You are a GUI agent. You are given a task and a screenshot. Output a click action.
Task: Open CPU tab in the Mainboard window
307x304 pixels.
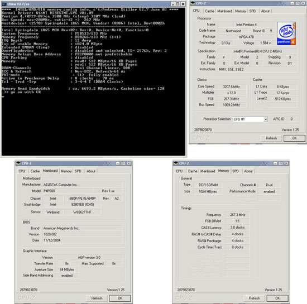22,171
